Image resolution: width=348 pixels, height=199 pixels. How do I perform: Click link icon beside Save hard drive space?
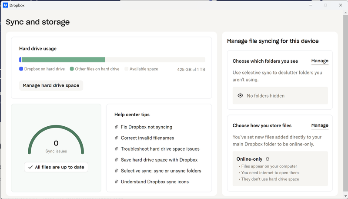click(x=116, y=160)
